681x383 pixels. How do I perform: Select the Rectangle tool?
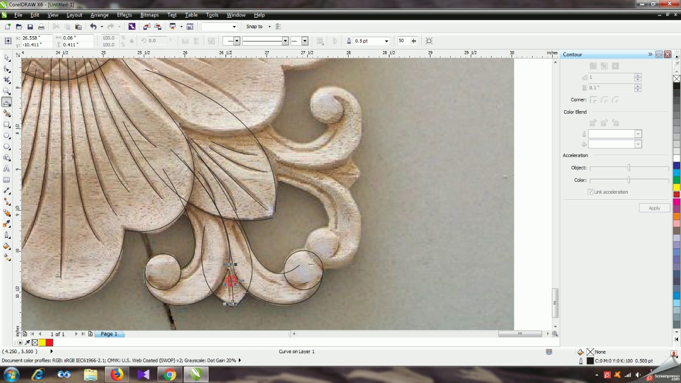pyautogui.click(x=7, y=124)
